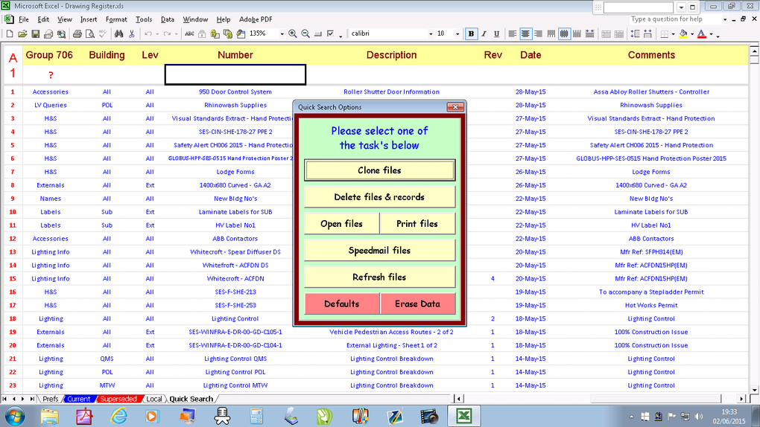Open the calibri font name dropdown
Screen dimensions: 760x427
(431, 34)
